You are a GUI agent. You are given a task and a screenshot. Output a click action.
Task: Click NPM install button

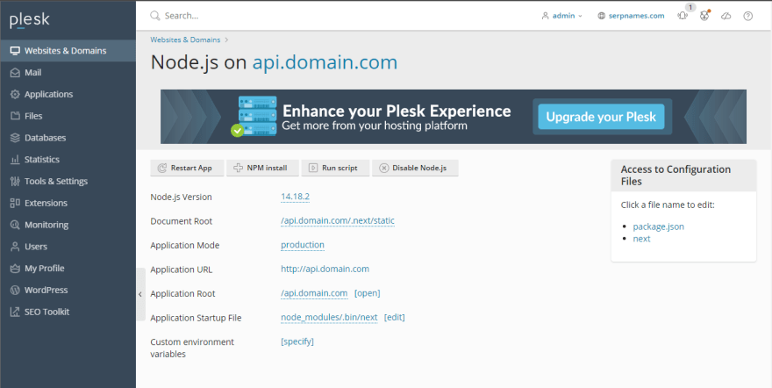pos(262,168)
